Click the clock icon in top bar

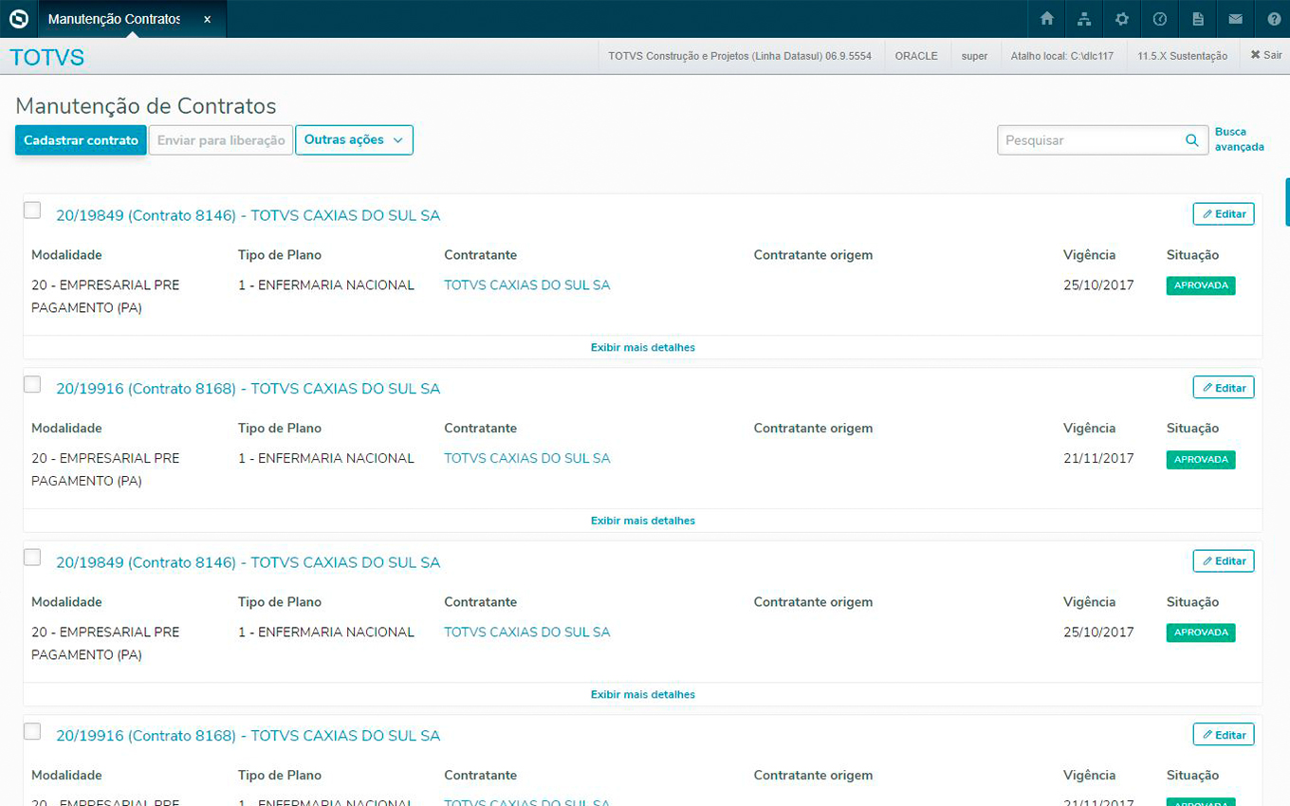tap(1159, 19)
